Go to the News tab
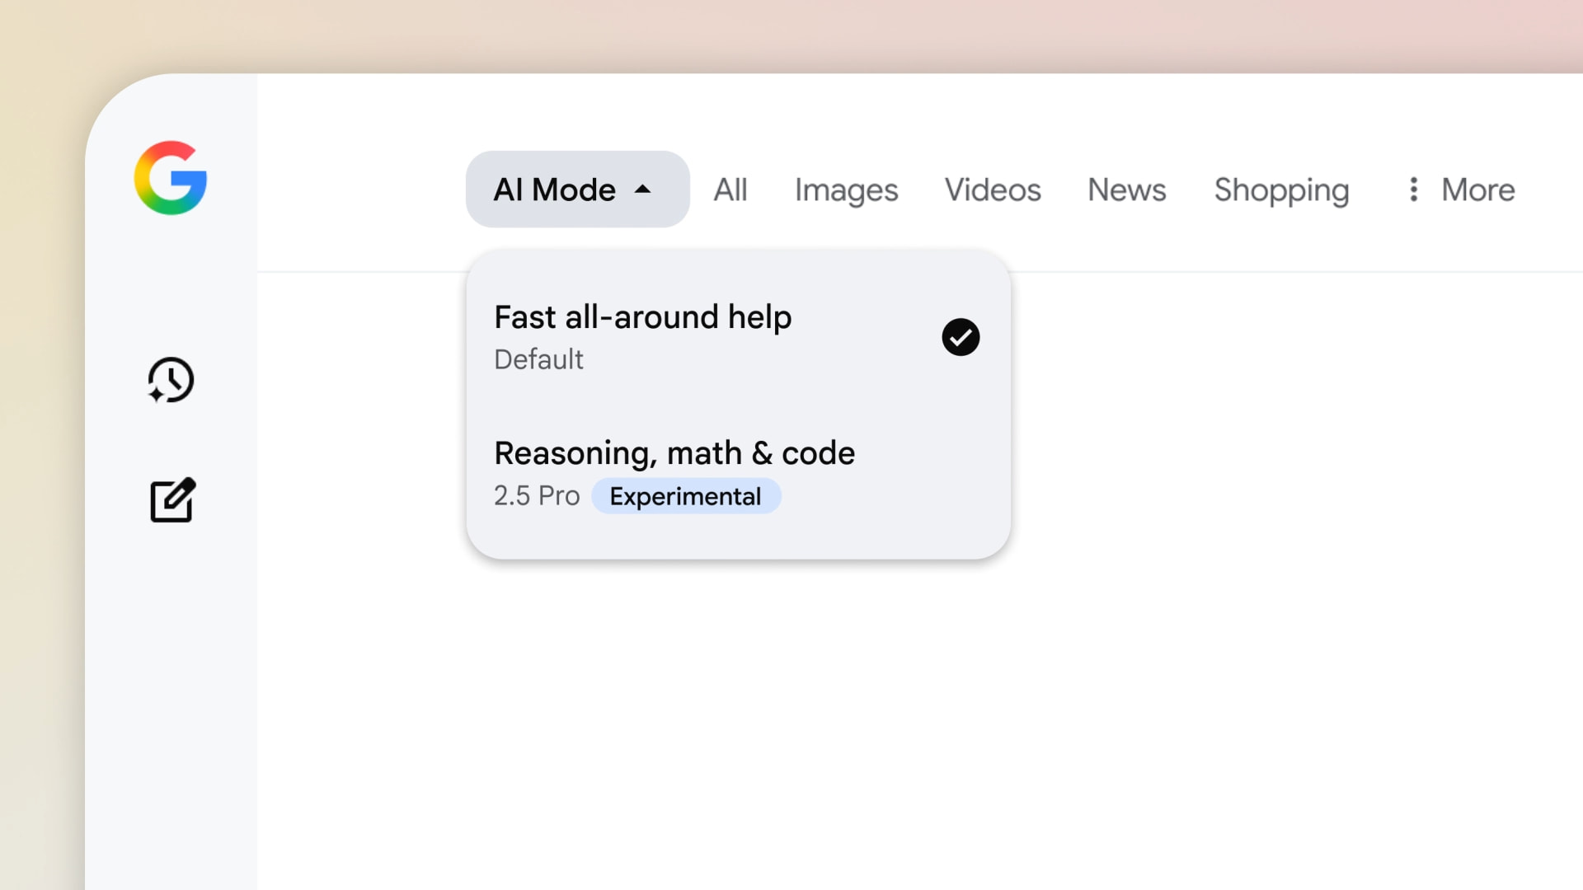1583x890 pixels. 1126,190
